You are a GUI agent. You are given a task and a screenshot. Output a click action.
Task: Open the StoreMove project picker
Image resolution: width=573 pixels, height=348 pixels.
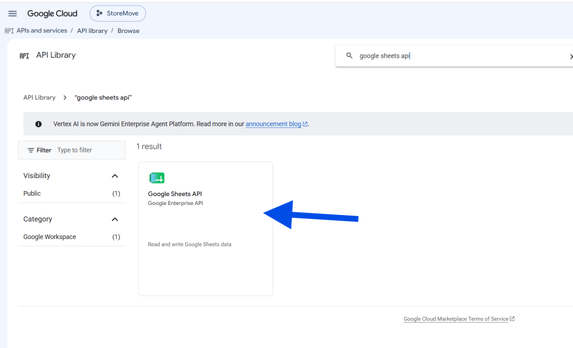click(118, 13)
